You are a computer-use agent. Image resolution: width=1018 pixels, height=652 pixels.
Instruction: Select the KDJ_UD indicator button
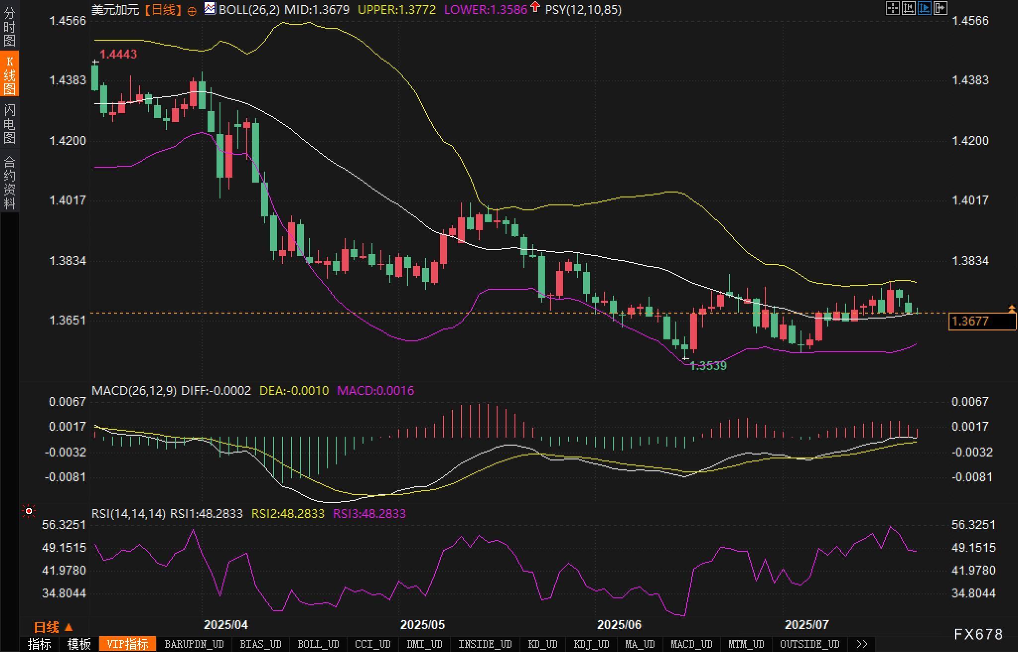591,644
